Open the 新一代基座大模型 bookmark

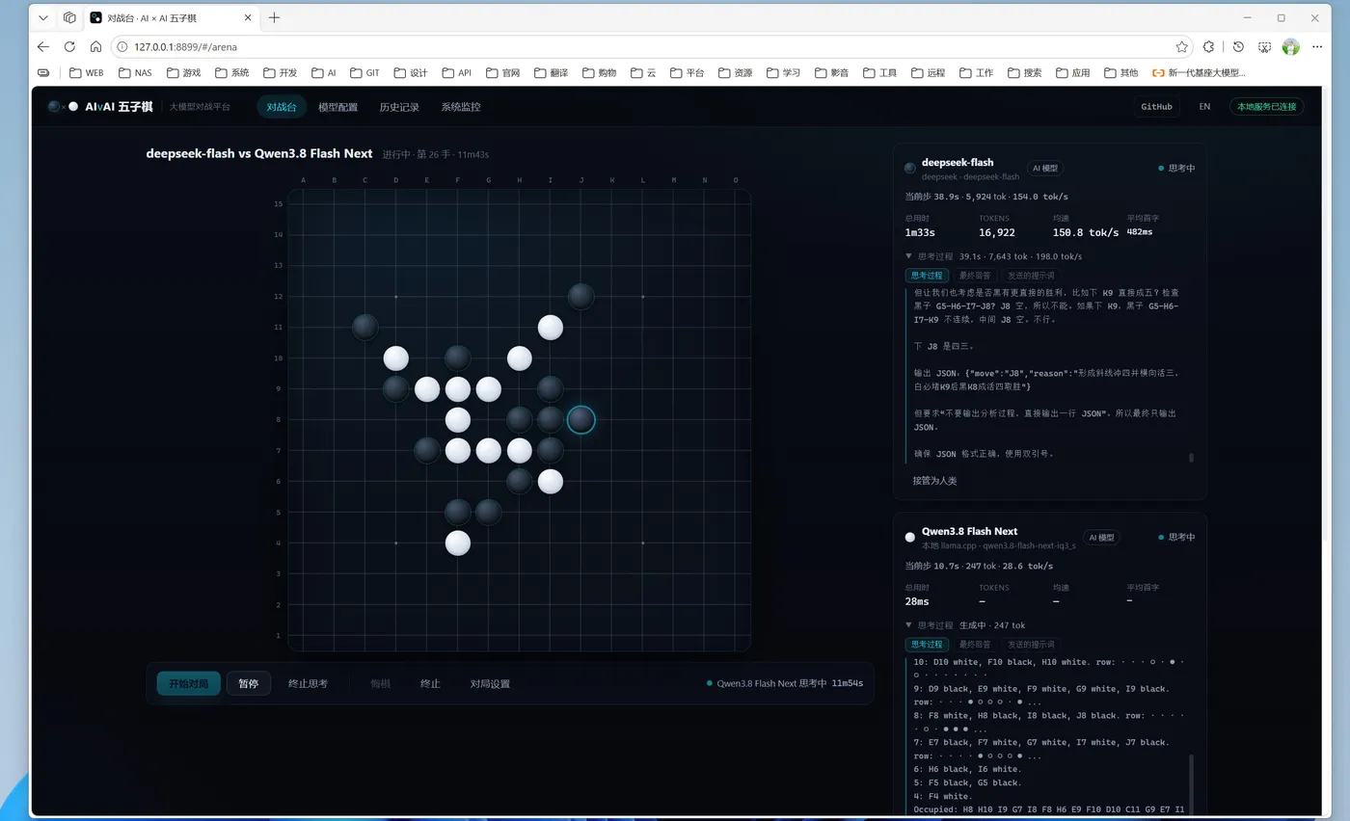[x=1199, y=72]
